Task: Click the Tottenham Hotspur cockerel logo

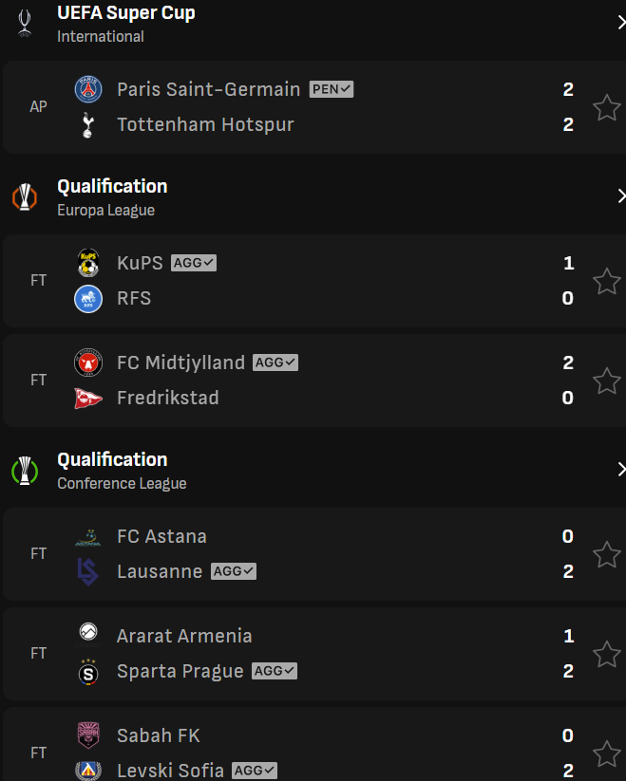Action: coord(88,125)
